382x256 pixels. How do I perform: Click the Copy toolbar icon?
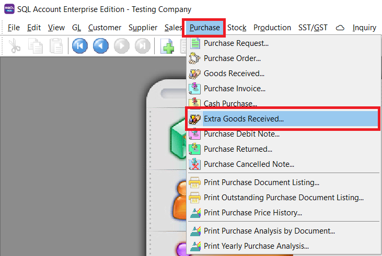35,46
